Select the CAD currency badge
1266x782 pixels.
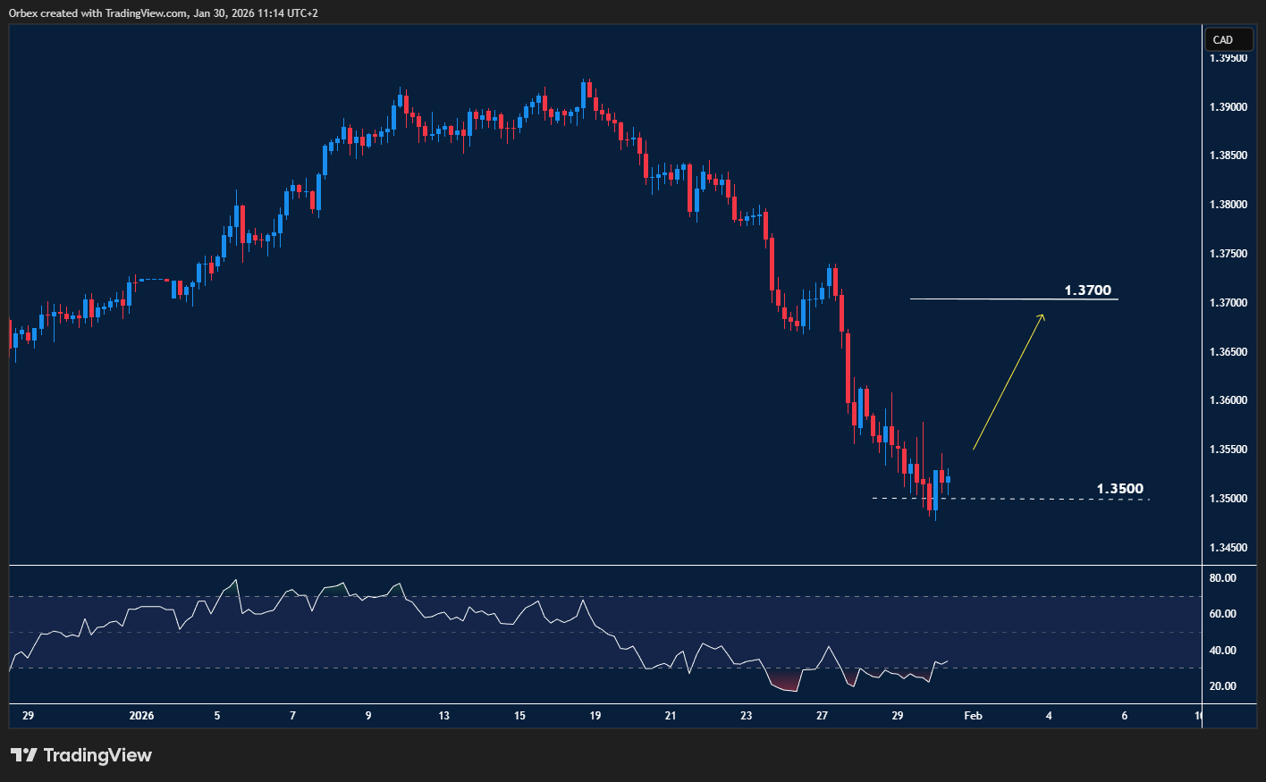tap(1228, 39)
